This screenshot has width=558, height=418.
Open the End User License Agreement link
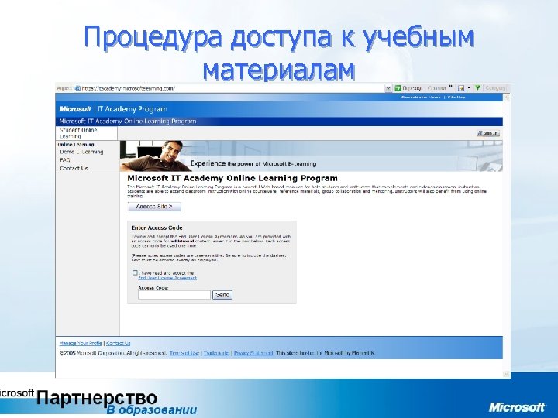click(x=168, y=278)
